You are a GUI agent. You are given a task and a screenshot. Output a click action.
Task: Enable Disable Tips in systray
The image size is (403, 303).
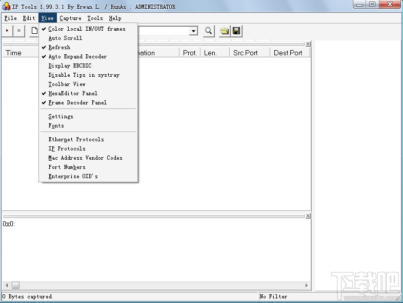click(88, 75)
